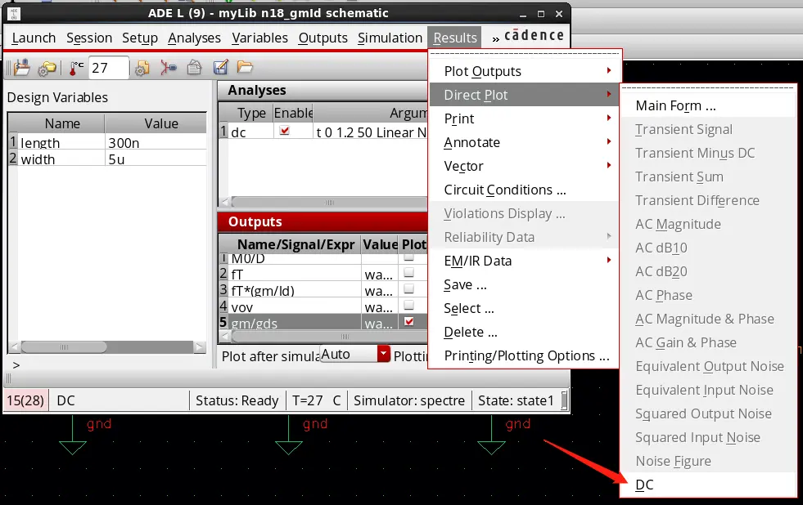Uncheck the Plot checkbox for gm/gds
Screen dimensions: 803x505
coord(408,321)
